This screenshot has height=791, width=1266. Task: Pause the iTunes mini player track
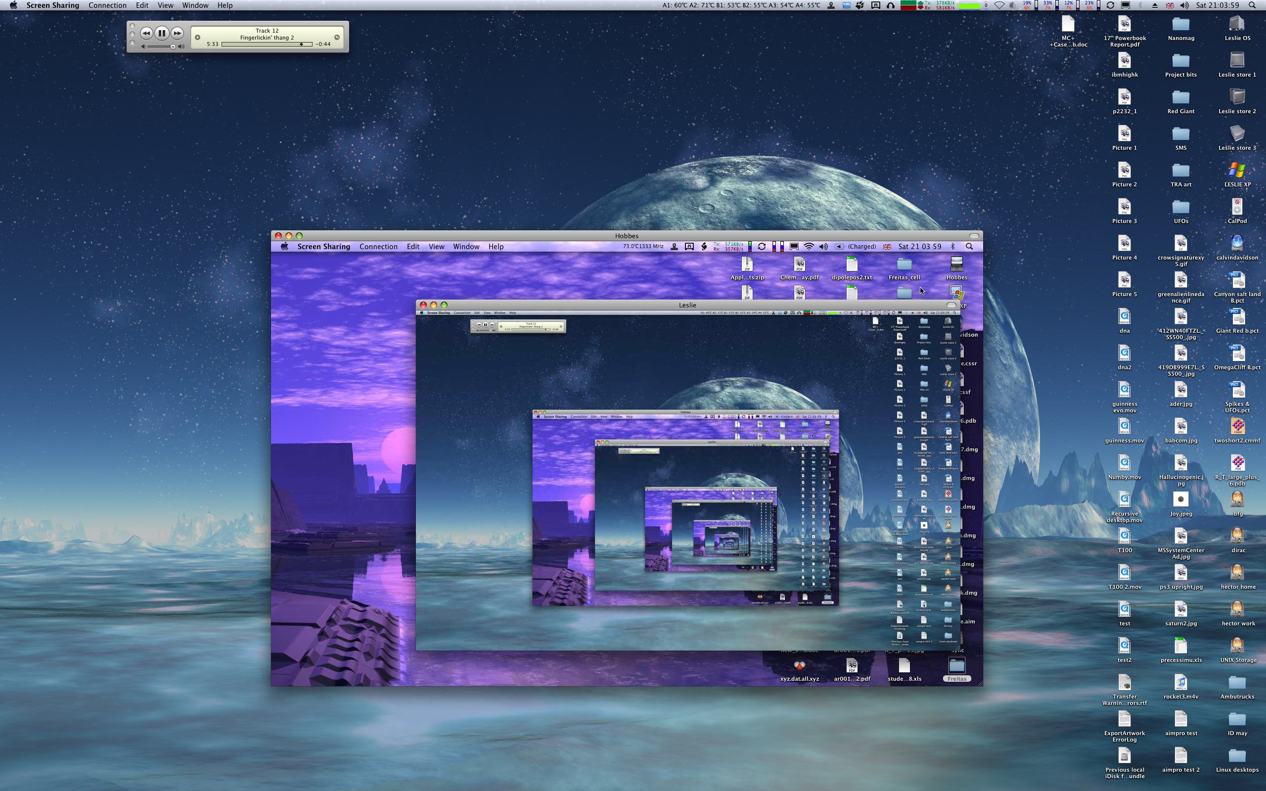[162, 34]
